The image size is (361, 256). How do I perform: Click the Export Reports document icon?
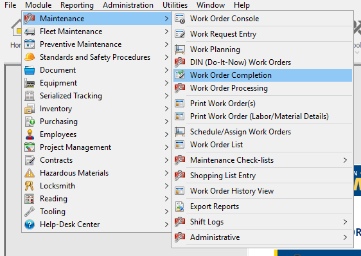pos(180,206)
